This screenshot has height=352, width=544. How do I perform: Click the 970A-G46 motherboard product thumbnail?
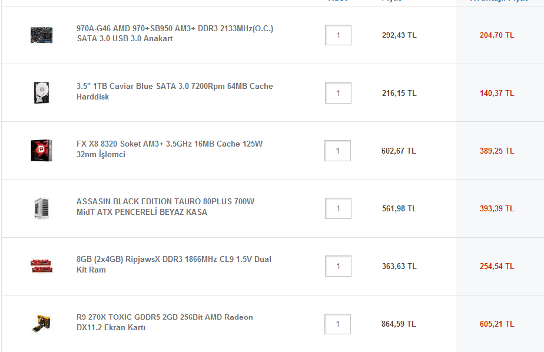[x=41, y=35]
